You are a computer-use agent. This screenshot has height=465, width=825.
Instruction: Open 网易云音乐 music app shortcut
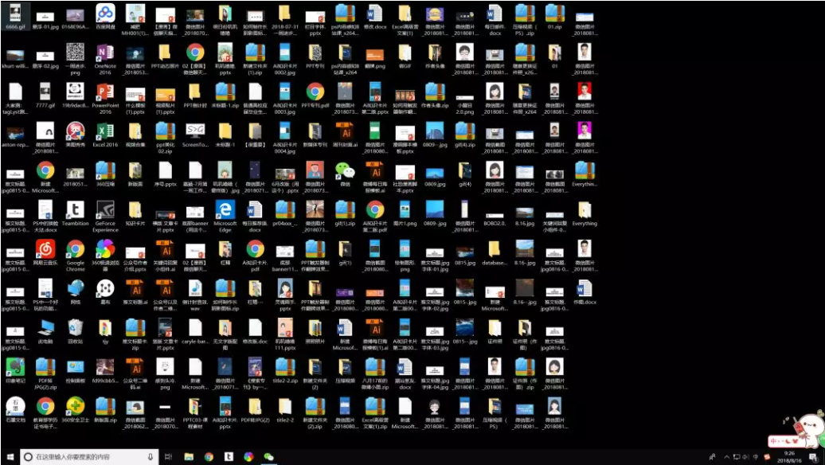[45, 248]
